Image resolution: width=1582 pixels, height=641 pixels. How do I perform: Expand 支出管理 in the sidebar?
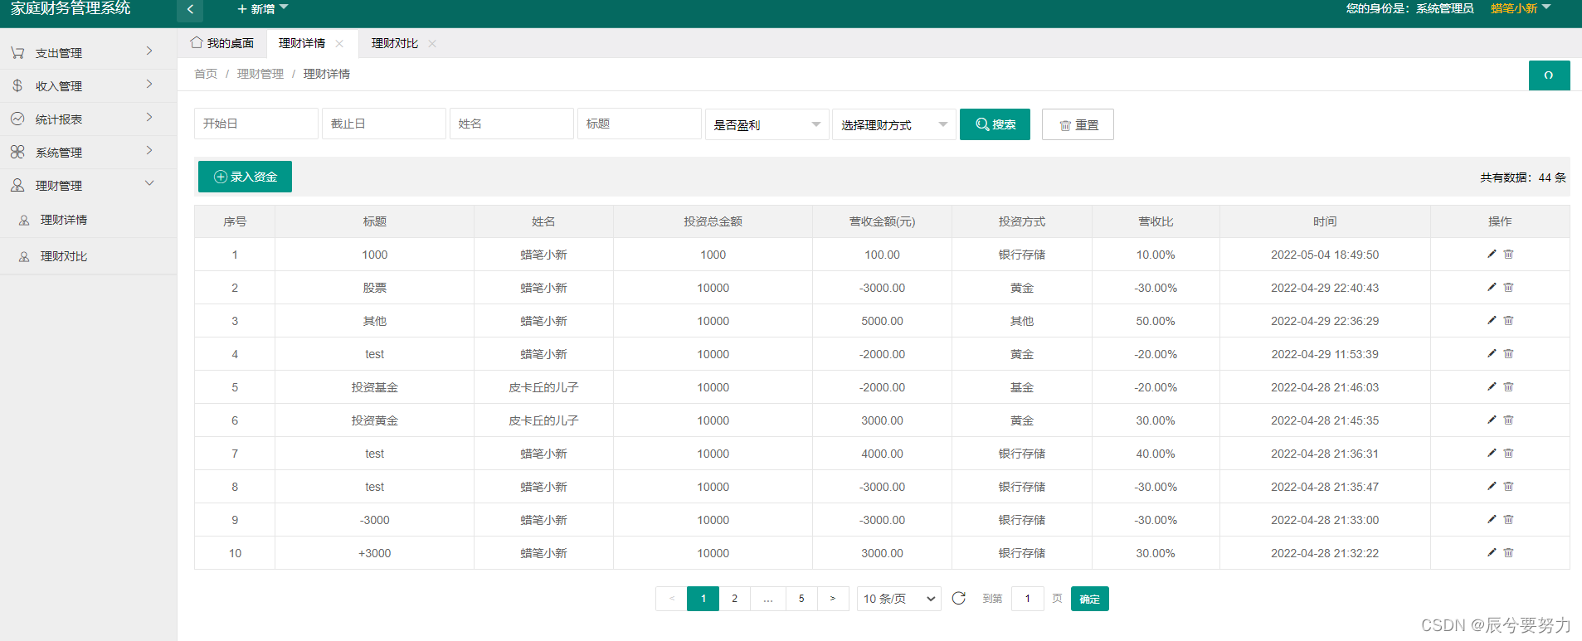pyautogui.click(x=88, y=52)
